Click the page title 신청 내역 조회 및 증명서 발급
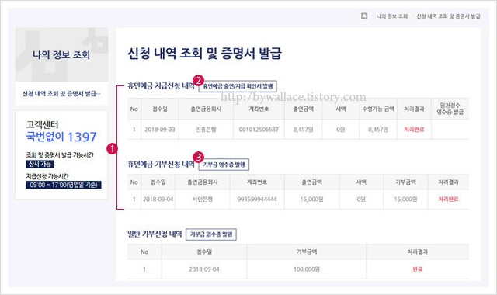Screen dimensions: 497x295 (x=204, y=54)
